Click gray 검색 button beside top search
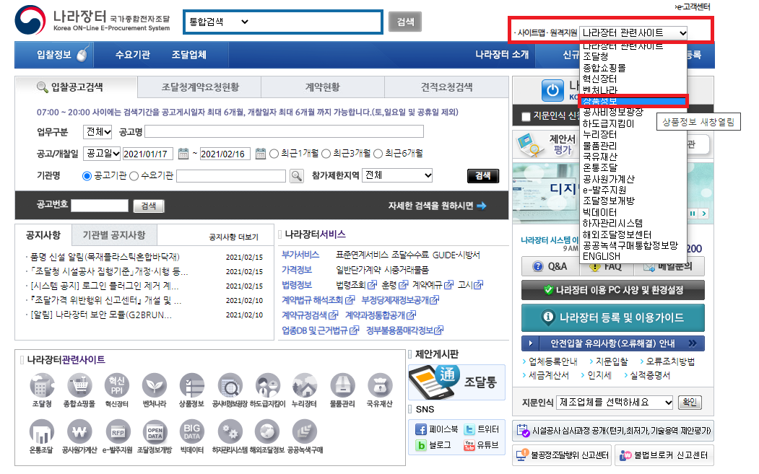The width and height of the screenshot is (759, 474). (x=405, y=22)
